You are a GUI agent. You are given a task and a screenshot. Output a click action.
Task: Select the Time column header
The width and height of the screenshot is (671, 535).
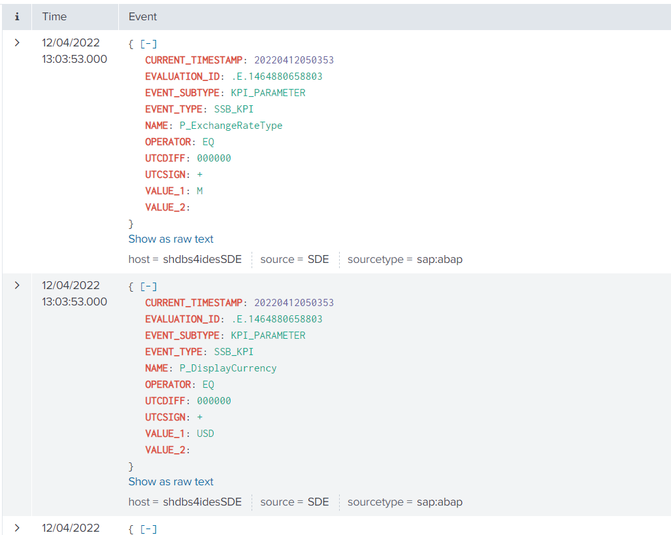54,16
